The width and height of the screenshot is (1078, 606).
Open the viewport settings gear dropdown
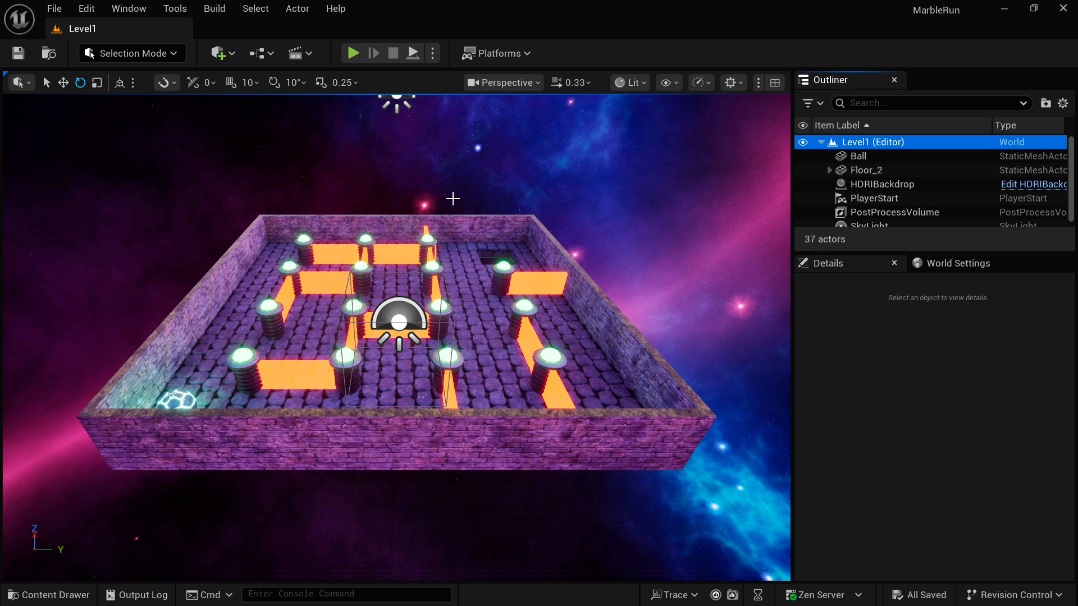pyautogui.click(x=734, y=82)
